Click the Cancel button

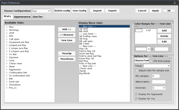(x=142, y=11)
